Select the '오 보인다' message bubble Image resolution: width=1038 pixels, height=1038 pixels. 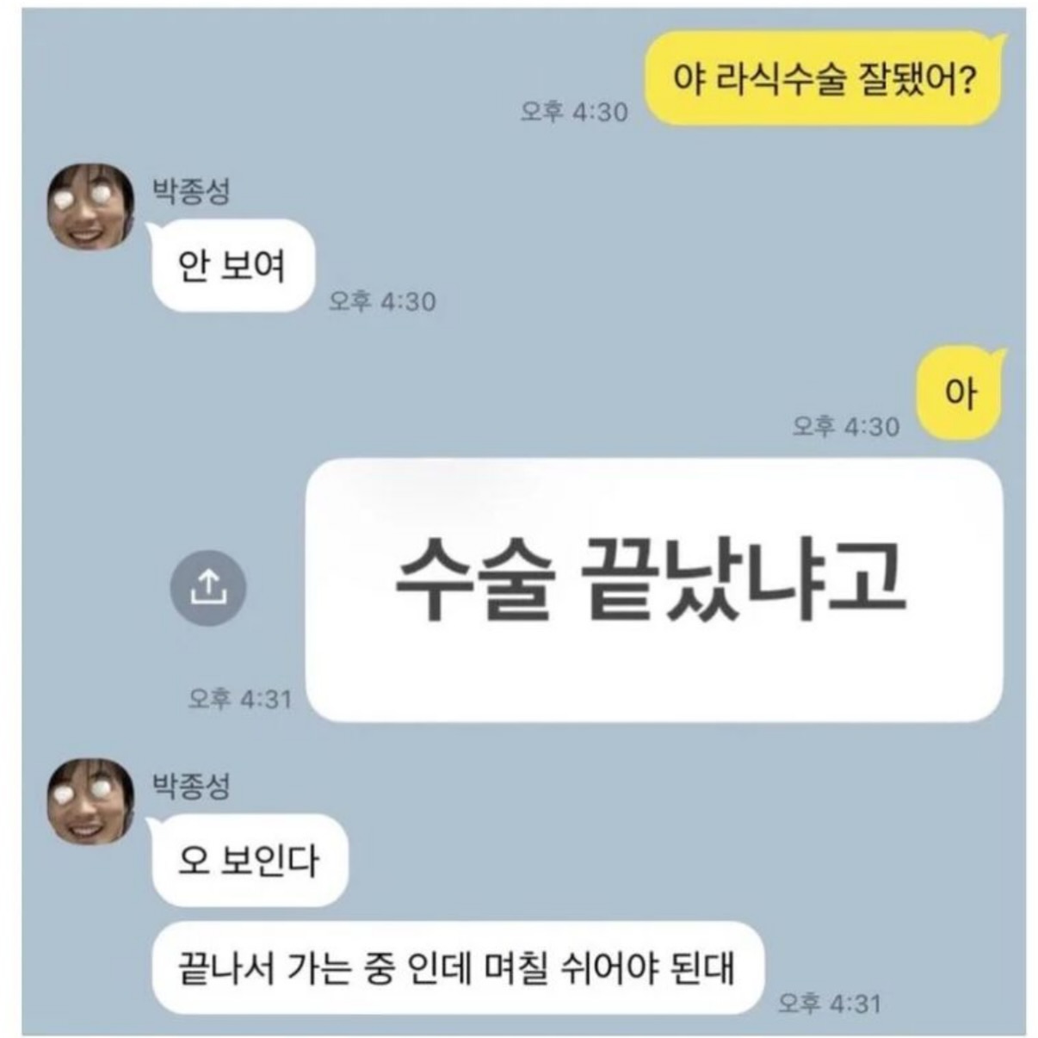[x=248, y=861]
